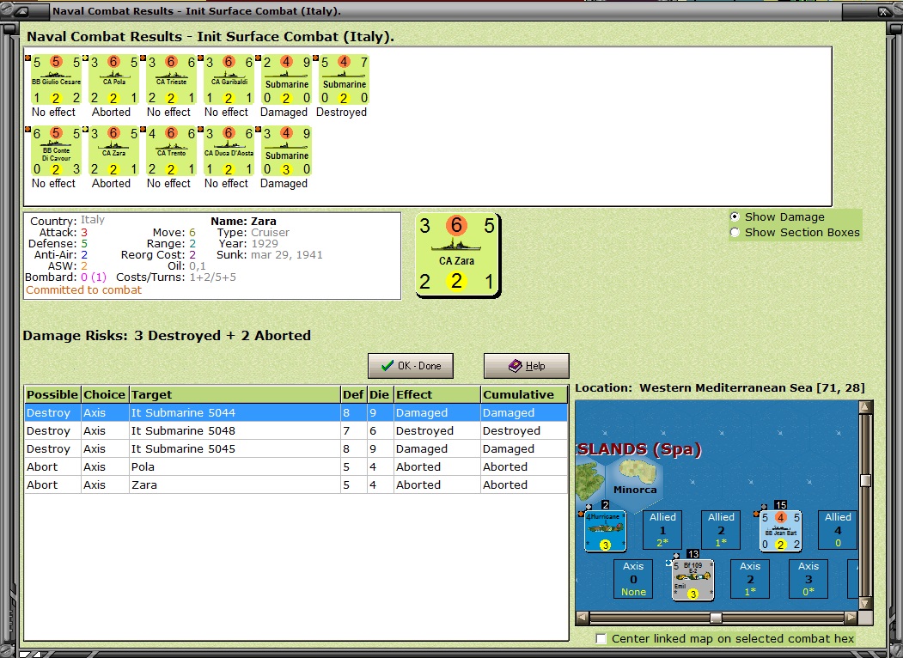Click Allied section box 1
Viewport: 903px width, 658px height.
(x=662, y=530)
